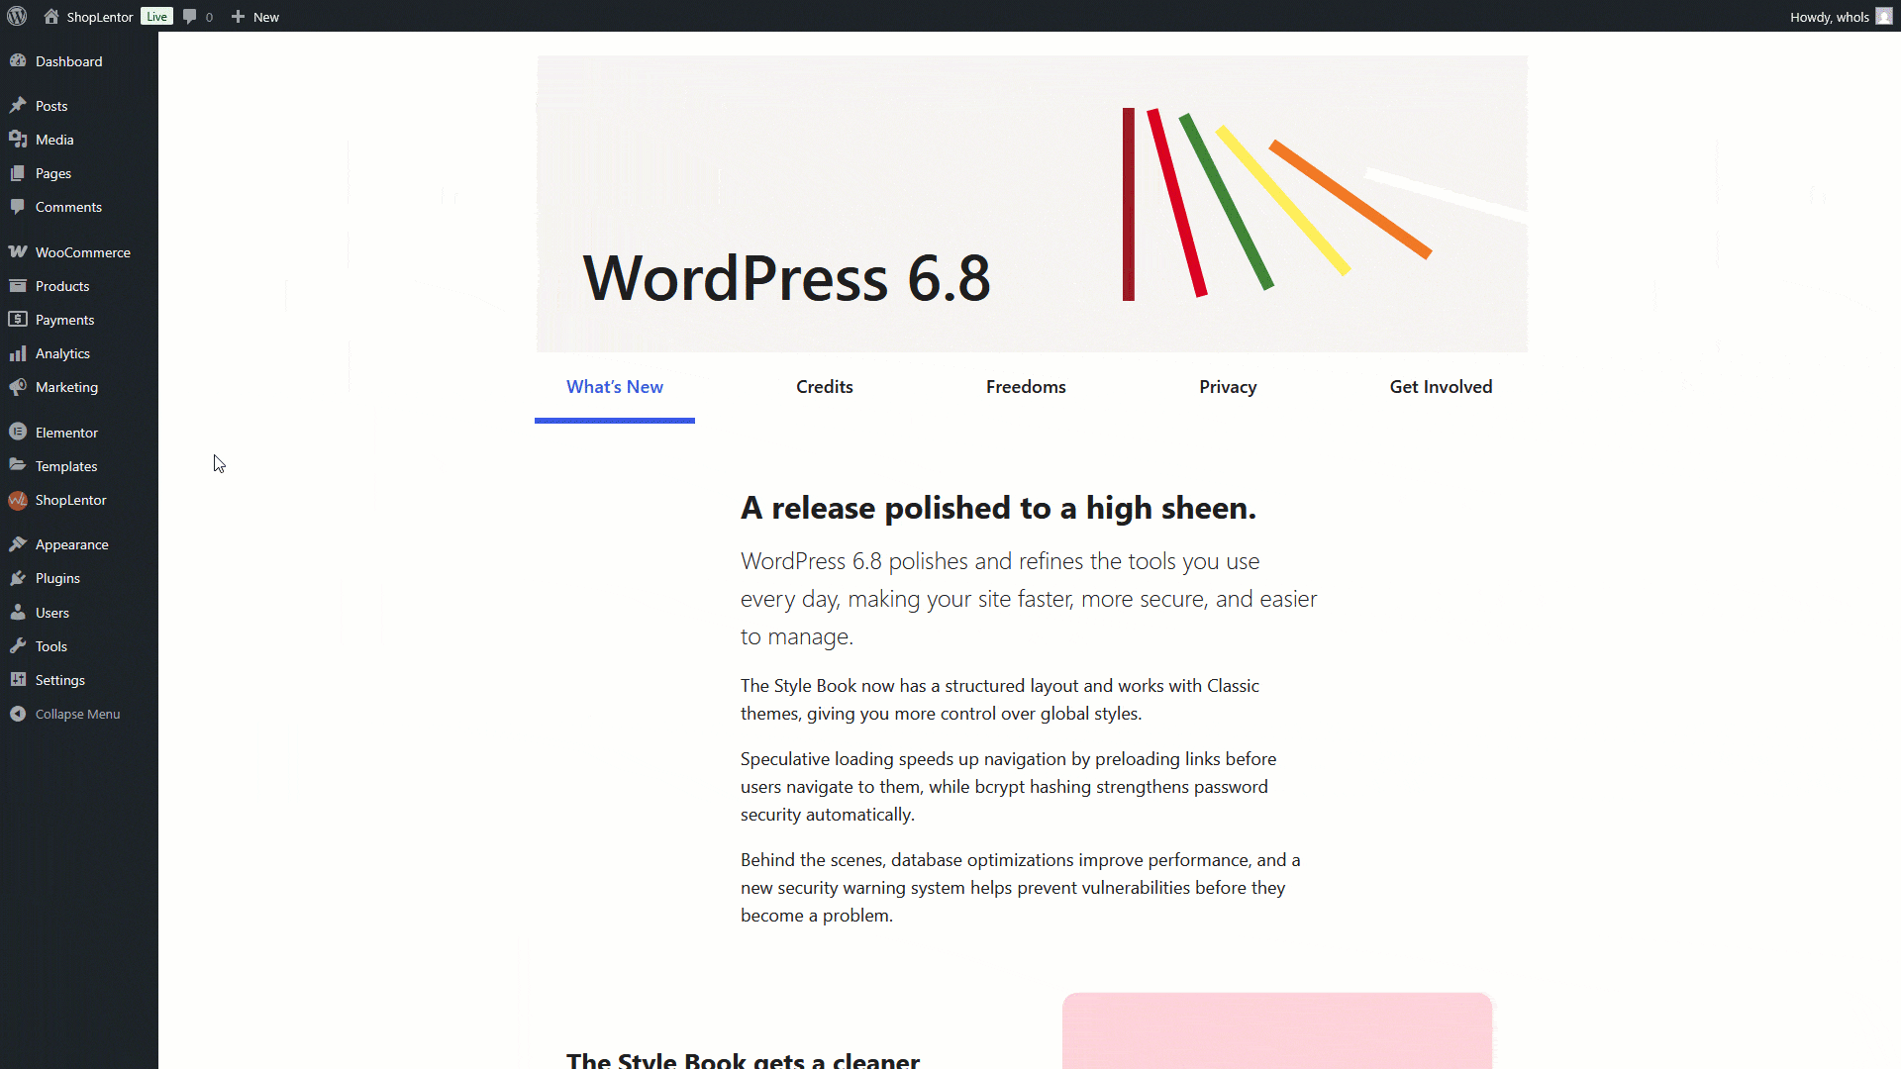The height and width of the screenshot is (1069, 1901).
Task: Click the WooCommerce logo icon
Action: click(x=18, y=251)
